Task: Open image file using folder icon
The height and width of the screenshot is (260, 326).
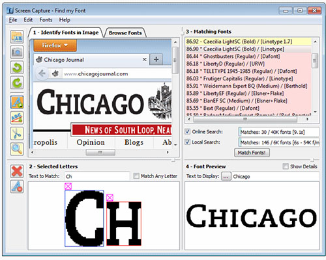Action: pyautogui.click(x=17, y=37)
